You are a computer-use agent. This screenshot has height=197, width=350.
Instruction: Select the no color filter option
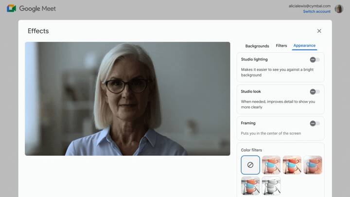[250, 165]
